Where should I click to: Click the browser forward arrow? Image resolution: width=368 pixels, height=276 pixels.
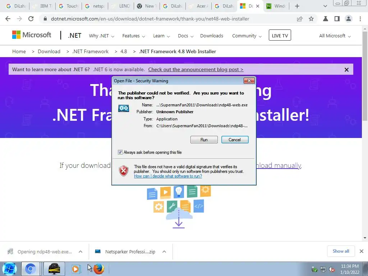click(x=19, y=19)
